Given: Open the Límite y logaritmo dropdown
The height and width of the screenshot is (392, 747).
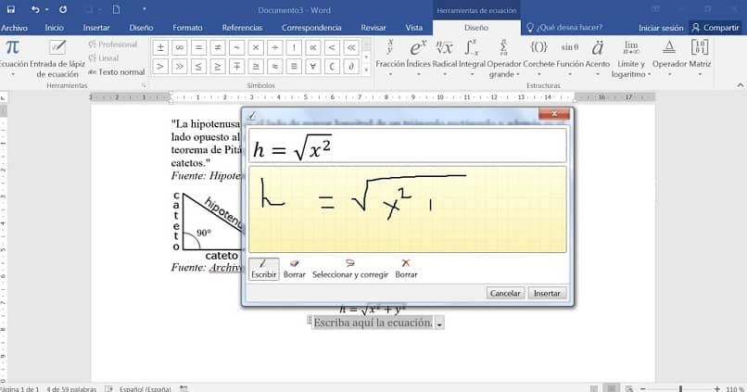Looking at the screenshot, I should coord(631,58).
